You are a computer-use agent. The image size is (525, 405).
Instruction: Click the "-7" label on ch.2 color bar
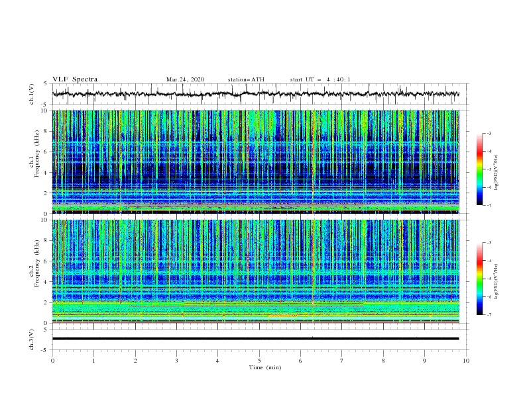pyautogui.click(x=489, y=315)
